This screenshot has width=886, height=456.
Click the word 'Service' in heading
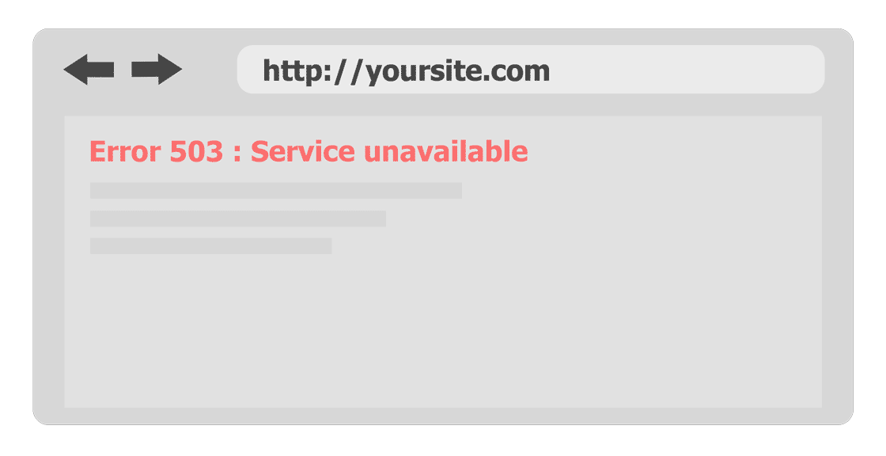pyautogui.click(x=303, y=152)
